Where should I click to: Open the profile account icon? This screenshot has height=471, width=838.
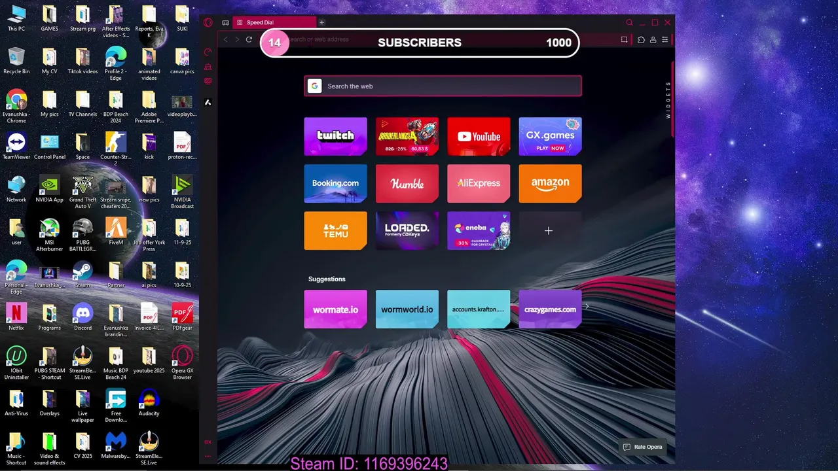[653, 39]
